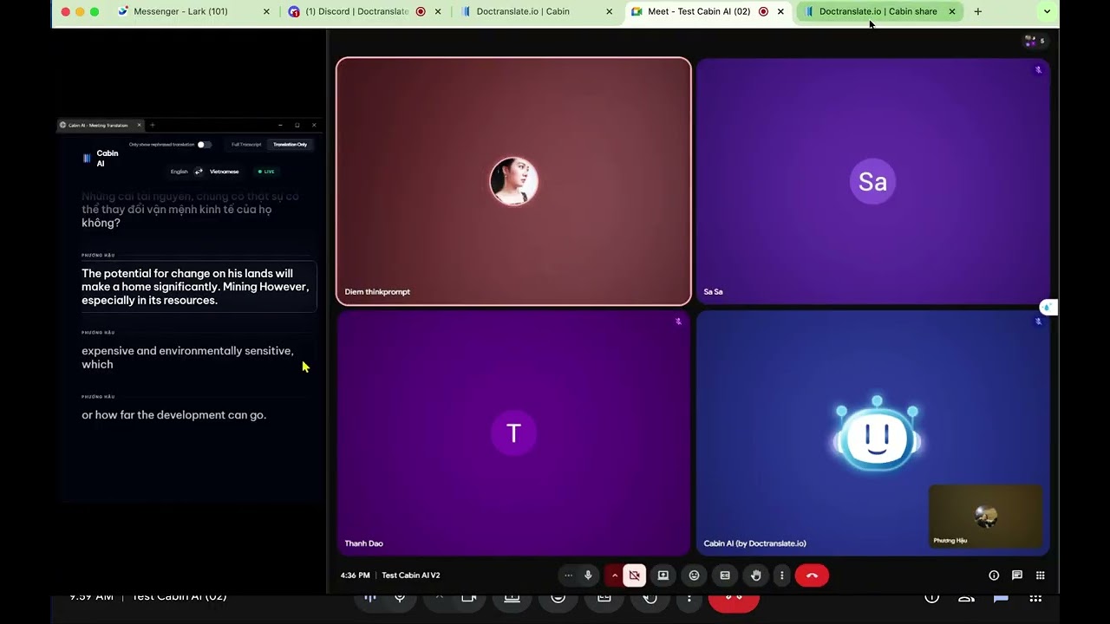Close the Cabin AI Meeting Translation tab

[139, 125]
